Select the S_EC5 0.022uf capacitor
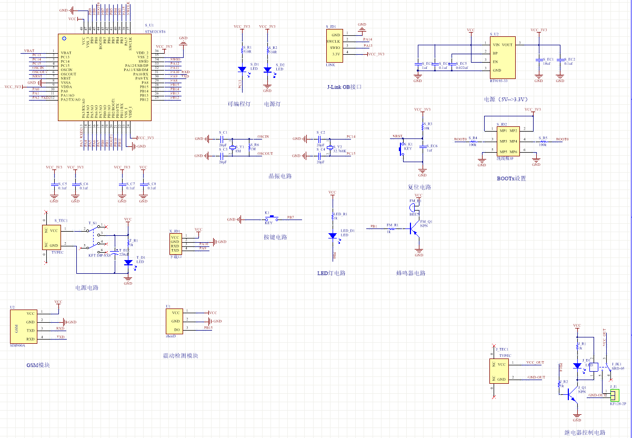The width and height of the screenshot is (632, 438). coord(452,64)
